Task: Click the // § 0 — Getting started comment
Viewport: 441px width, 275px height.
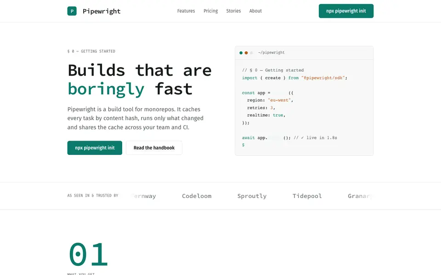Action: (x=273, y=70)
